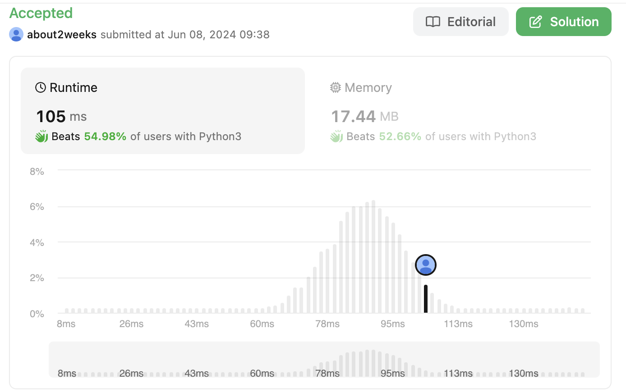
Task: Click the Editorial book icon
Action: [x=433, y=22]
